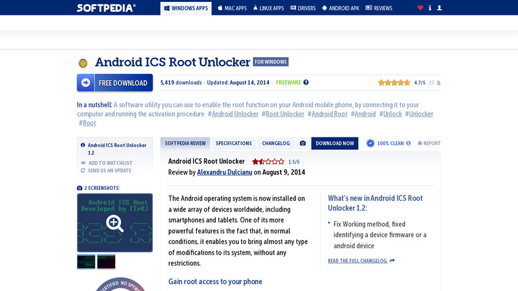The height and width of the screenshot is (291, 518).
Task: Click the #Android tag
Action: [x=363, y=114]
